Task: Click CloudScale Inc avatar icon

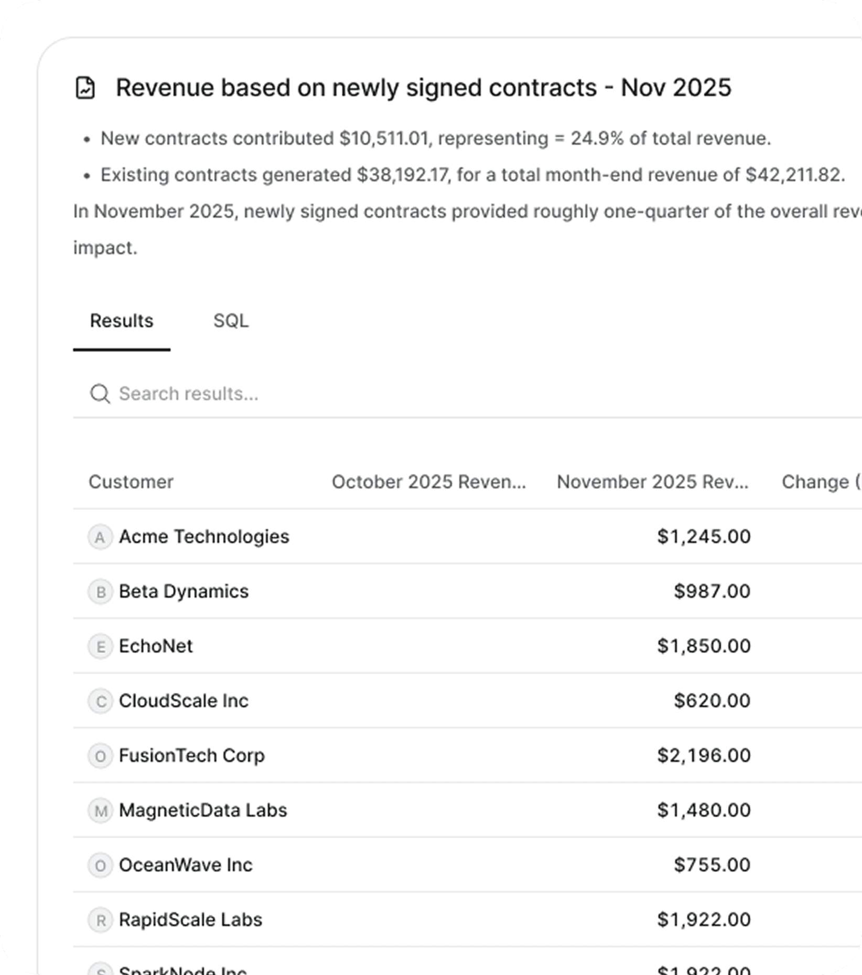Action: [x=100, y=701]
